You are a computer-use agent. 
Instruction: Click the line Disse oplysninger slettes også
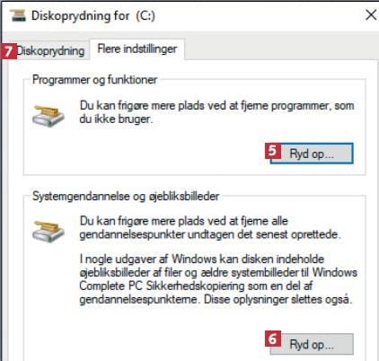(278, 299)
